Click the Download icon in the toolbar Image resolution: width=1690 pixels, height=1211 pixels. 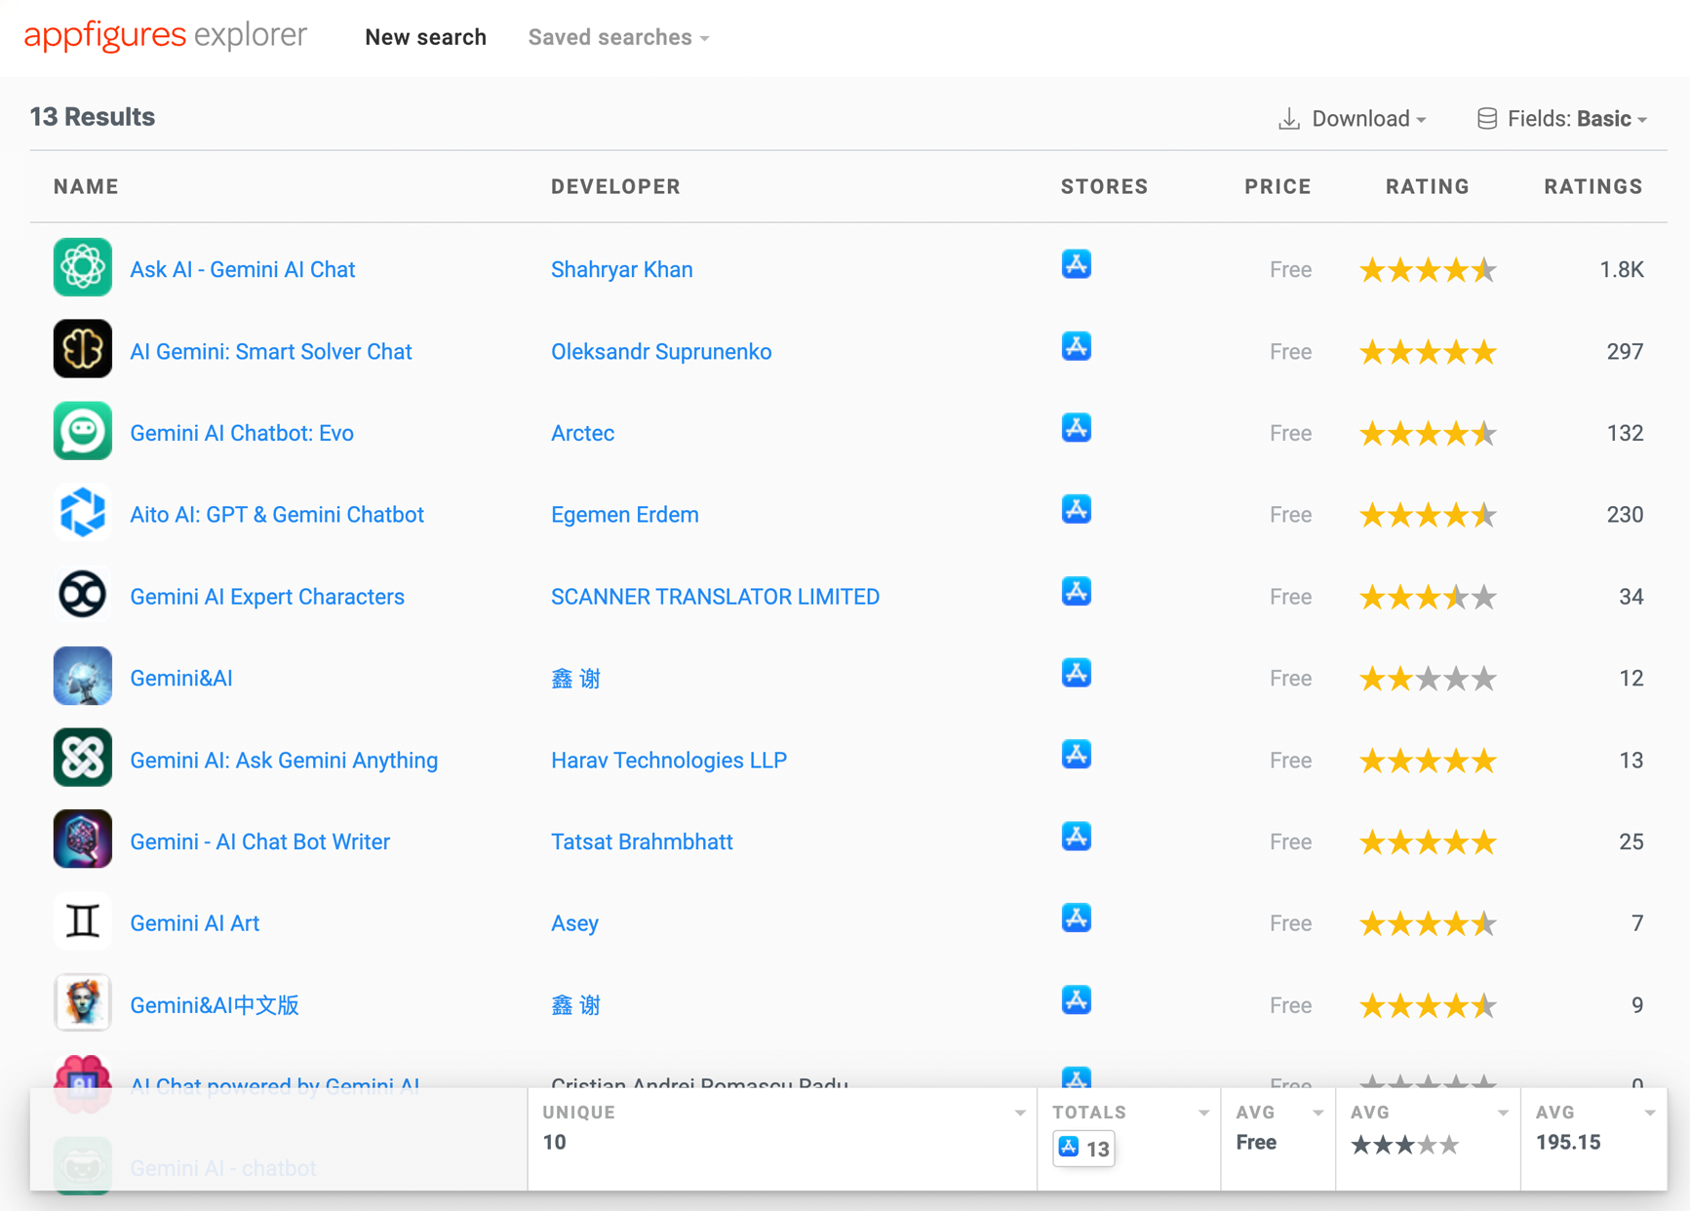point(1289,117)
